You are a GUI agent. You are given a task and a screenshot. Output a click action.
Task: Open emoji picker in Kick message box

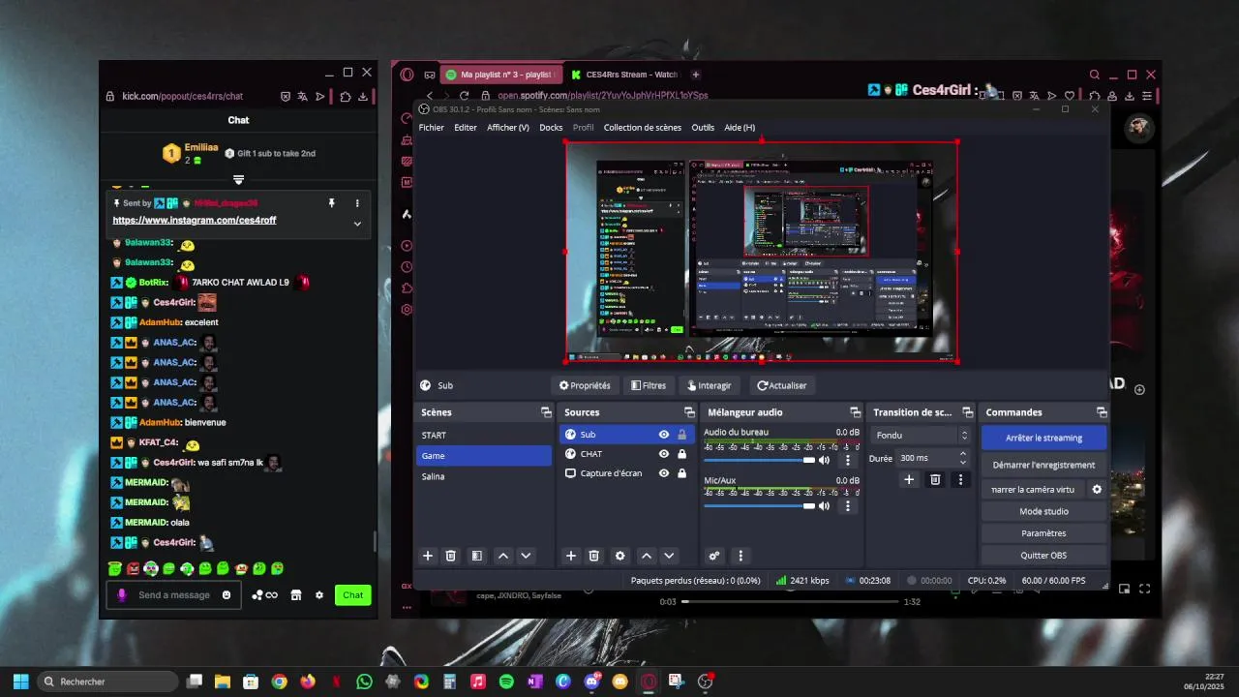pos(227,595)
